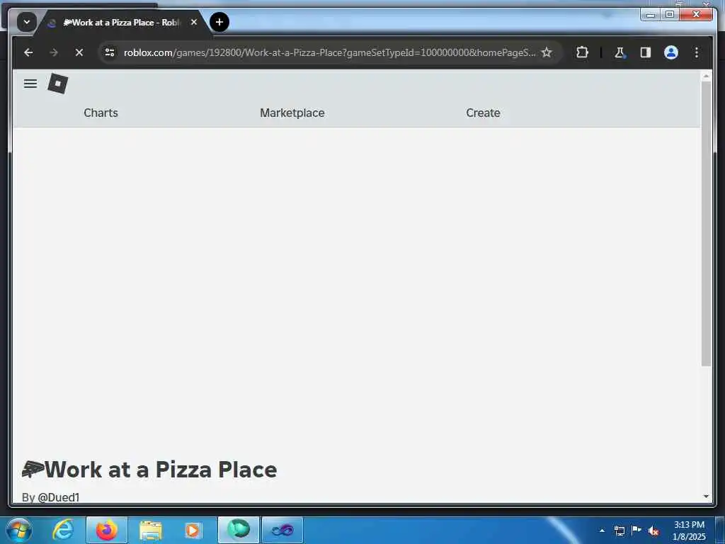
Task: Open the Charts page
Action: point(101,113)
